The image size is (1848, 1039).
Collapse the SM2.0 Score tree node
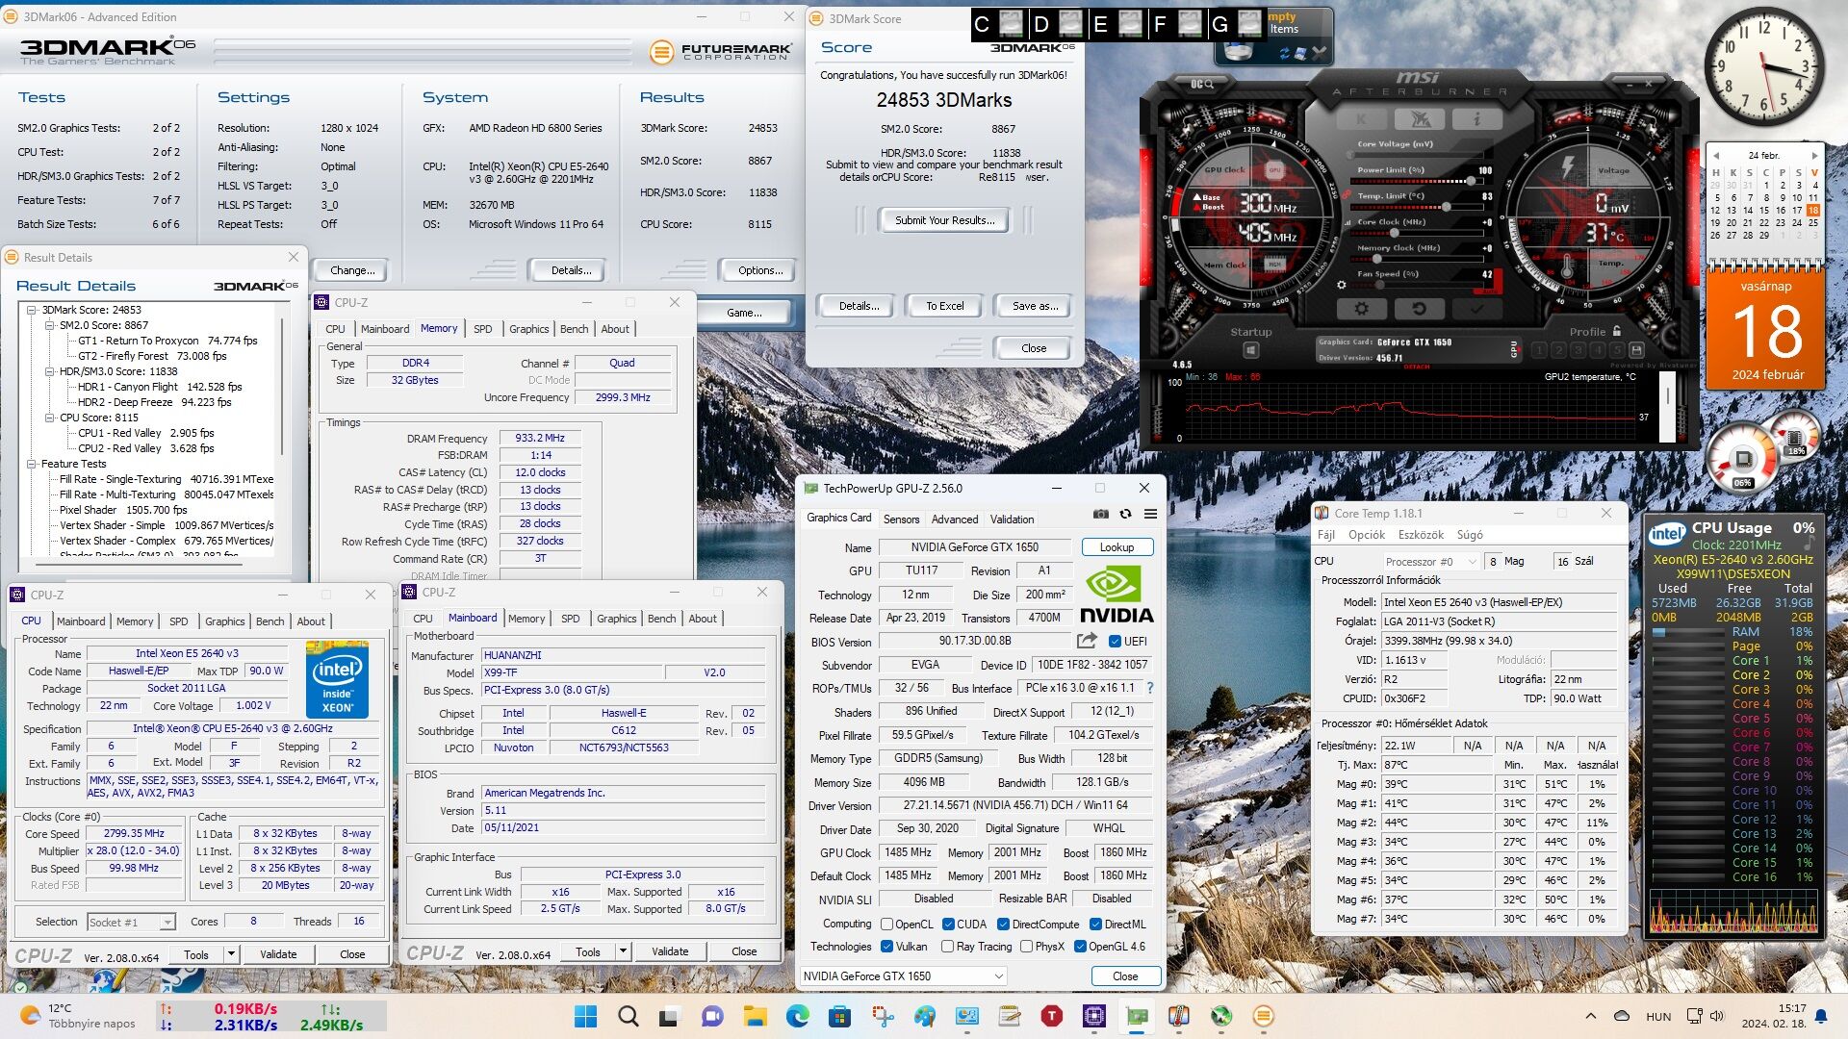pos(50,325)
